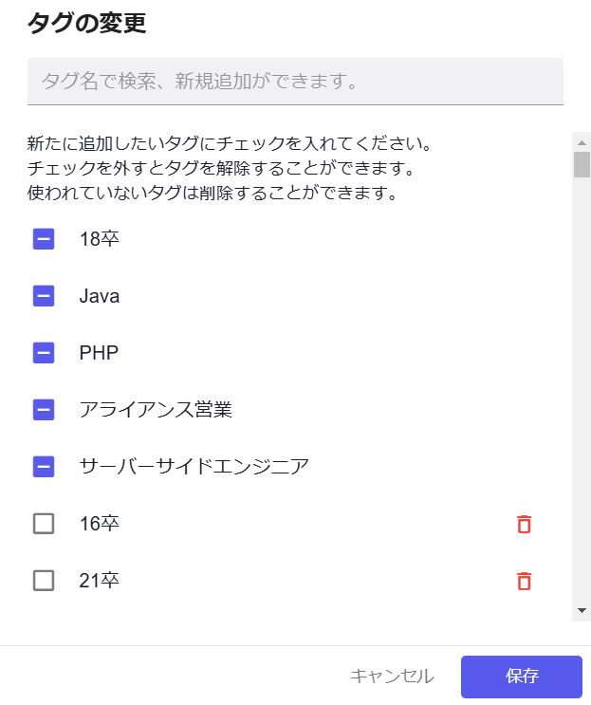
Task: Toggle the アライアンス営業 checkbox
Action: [x=44, y=410]
